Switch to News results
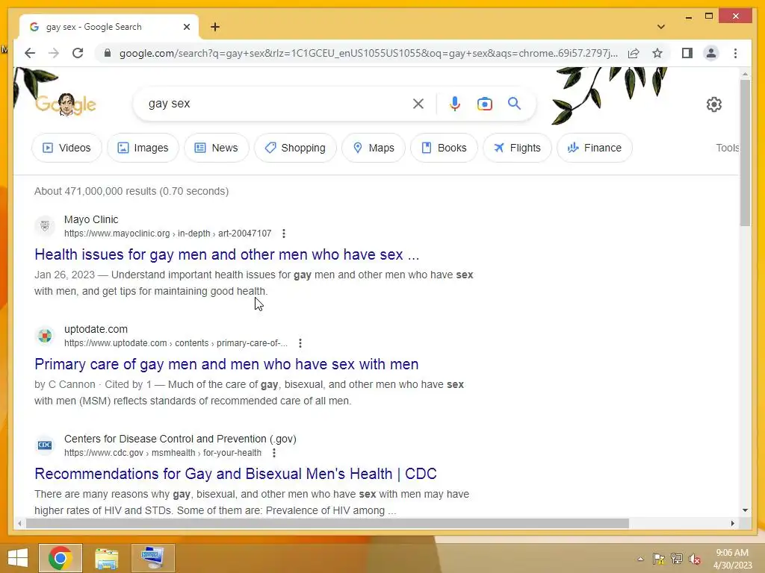765x573 pixels. (x=216, y=148)
